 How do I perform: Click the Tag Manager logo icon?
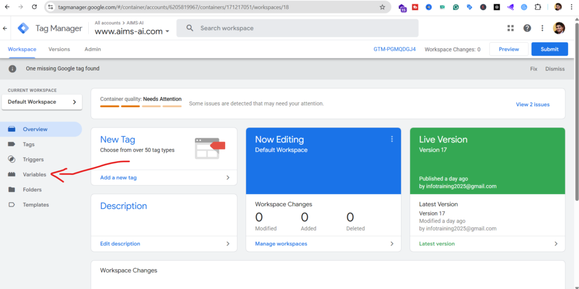pyautogui.click(x=23, y=28)
